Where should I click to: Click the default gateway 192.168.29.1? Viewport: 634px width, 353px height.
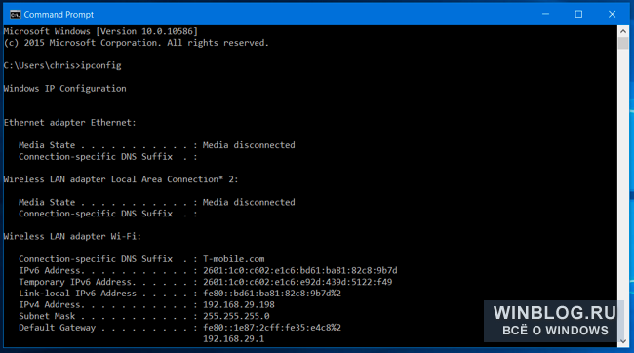tap(233, 338)
